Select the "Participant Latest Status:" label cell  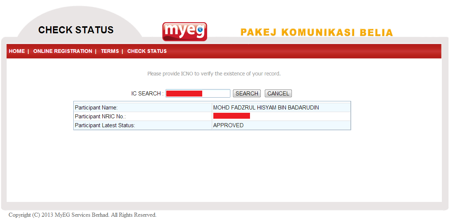[143, 125]
